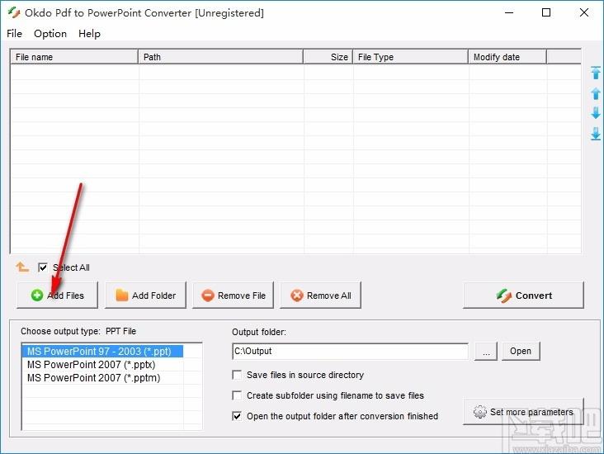Browse for output folder with ellipsis button
This screenshot has width=604, height=454.
(486, 351)
